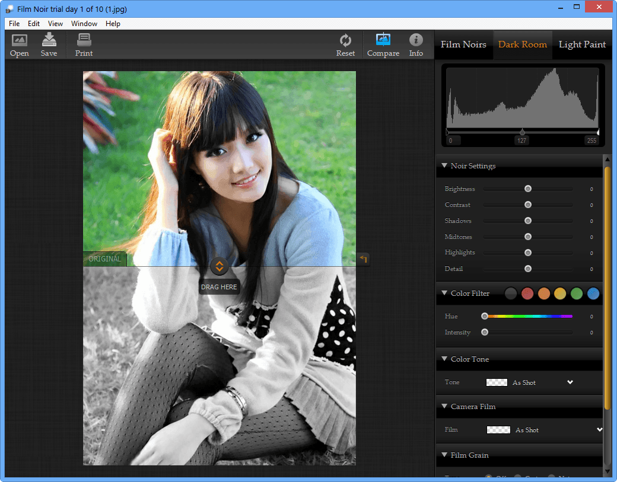Click the rotate arrow icon beside the split line
The image size is (617, 482).
(363, 258)
